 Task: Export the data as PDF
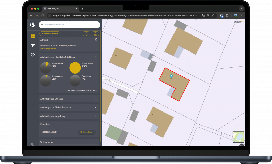click(x=86, y=34)
